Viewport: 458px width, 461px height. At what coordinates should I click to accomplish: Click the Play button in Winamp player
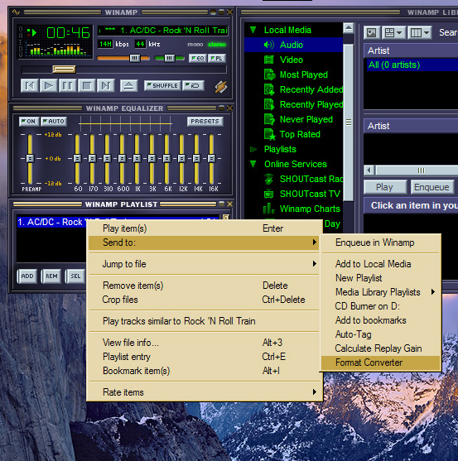click(x=49, y=86)
